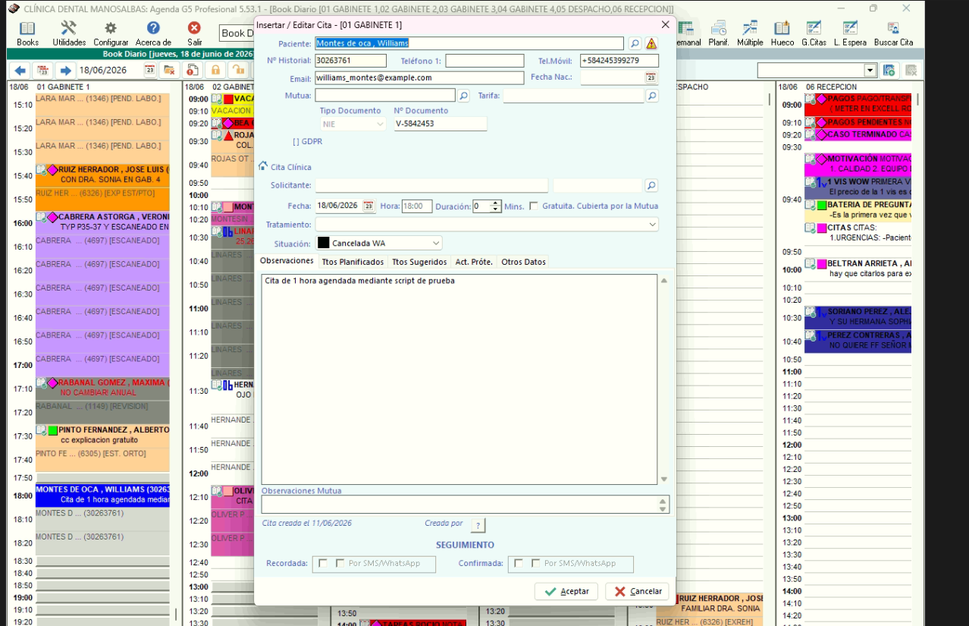The height and width of the screenshot is (626, 969).
Task: Open Fecha Nac. calendar picker
Action: (x=651, y=77)
